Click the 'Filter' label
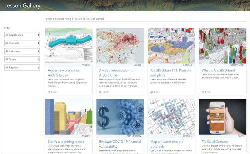 click(7, 28)
